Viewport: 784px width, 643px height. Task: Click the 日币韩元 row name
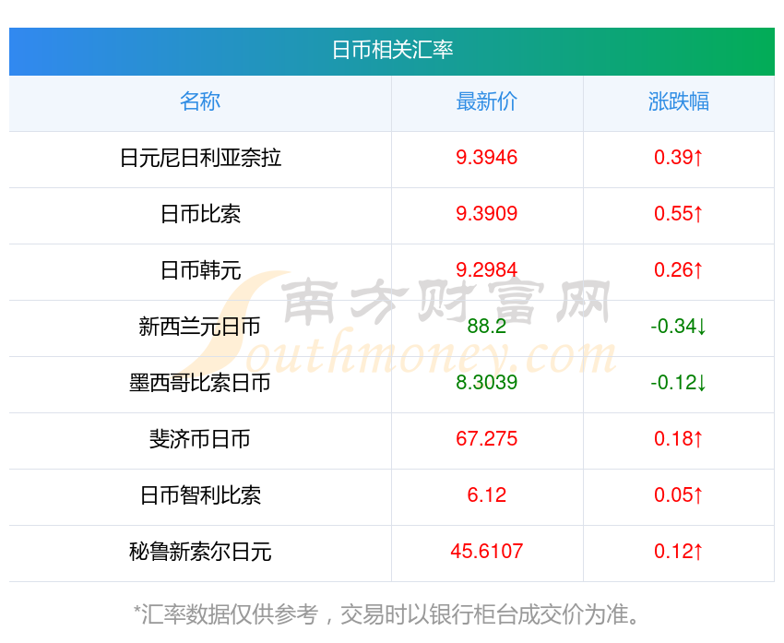point(200,270)
